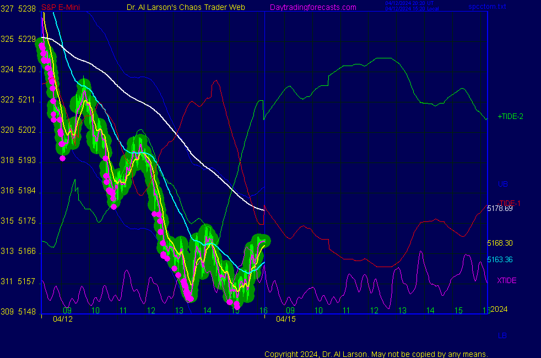The image size is (541, 358).
Task: Click the 5157 price axis label
Action: click(27, 281)
